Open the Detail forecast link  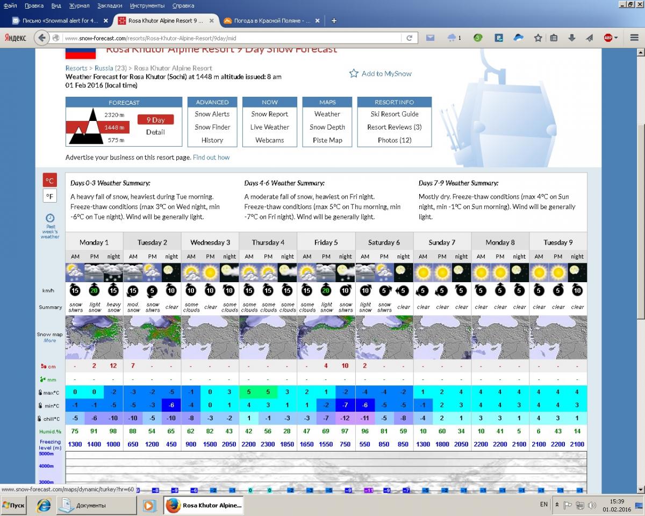point(155,132)
